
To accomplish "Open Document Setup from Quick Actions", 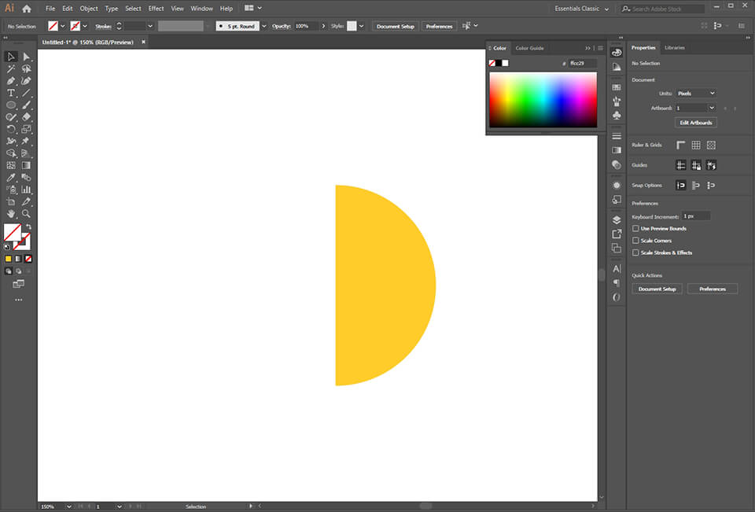I will 656,289.
